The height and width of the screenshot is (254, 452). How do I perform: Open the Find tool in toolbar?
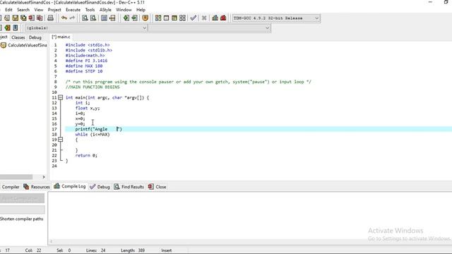pyautogui.click(x=85, y=18)
